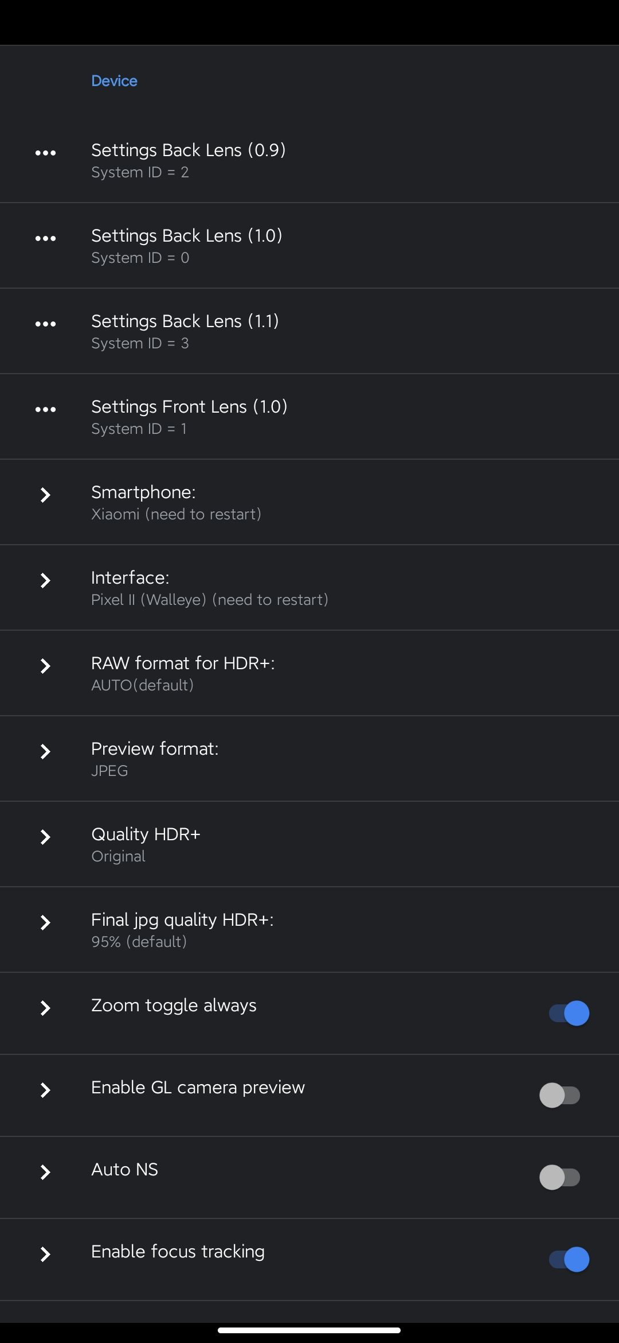Turn off Enable focus tracking switch
The image size is (619, 1343).
pos(569,1259)
